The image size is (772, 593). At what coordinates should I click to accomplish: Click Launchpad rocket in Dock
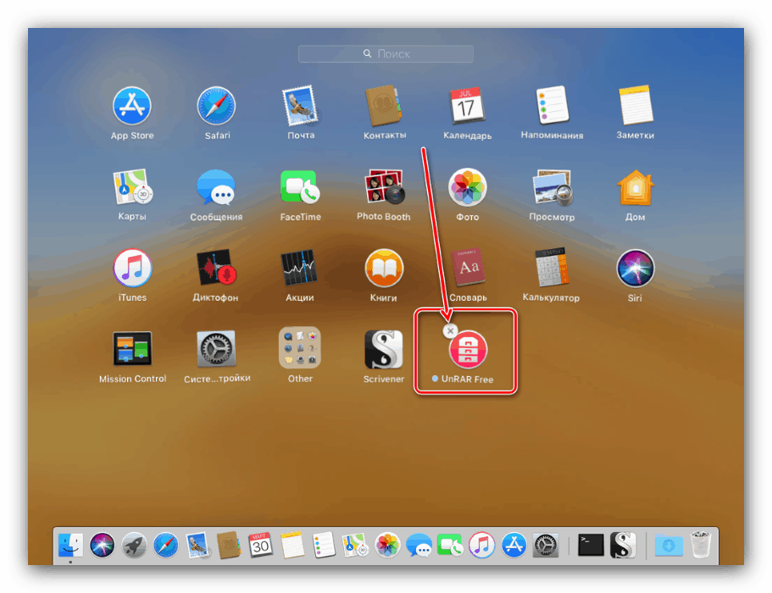[x=134, y=546]
